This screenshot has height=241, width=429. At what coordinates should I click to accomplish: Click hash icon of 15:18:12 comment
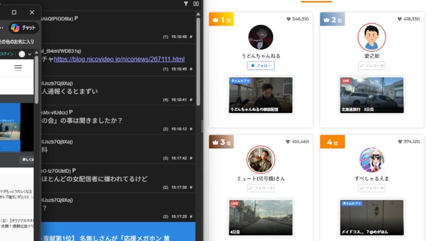[191, 129]
